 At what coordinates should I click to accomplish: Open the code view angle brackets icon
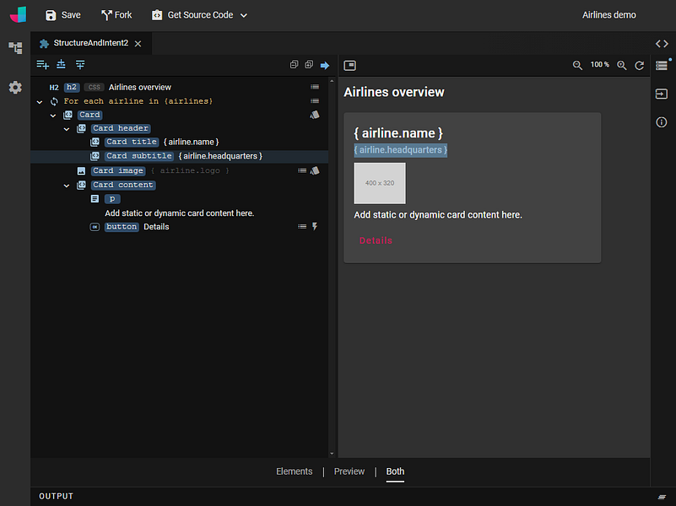click(x=662, y=43)
